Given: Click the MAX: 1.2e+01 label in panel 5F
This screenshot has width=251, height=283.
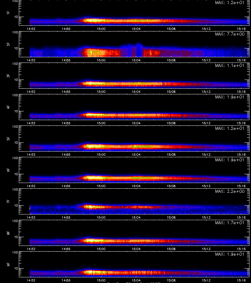Looking at the screenshot, I should tap(230, 128).
